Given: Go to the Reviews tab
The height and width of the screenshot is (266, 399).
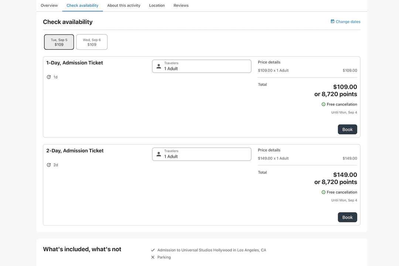Looking at the screenshot, I should [181, 6].
